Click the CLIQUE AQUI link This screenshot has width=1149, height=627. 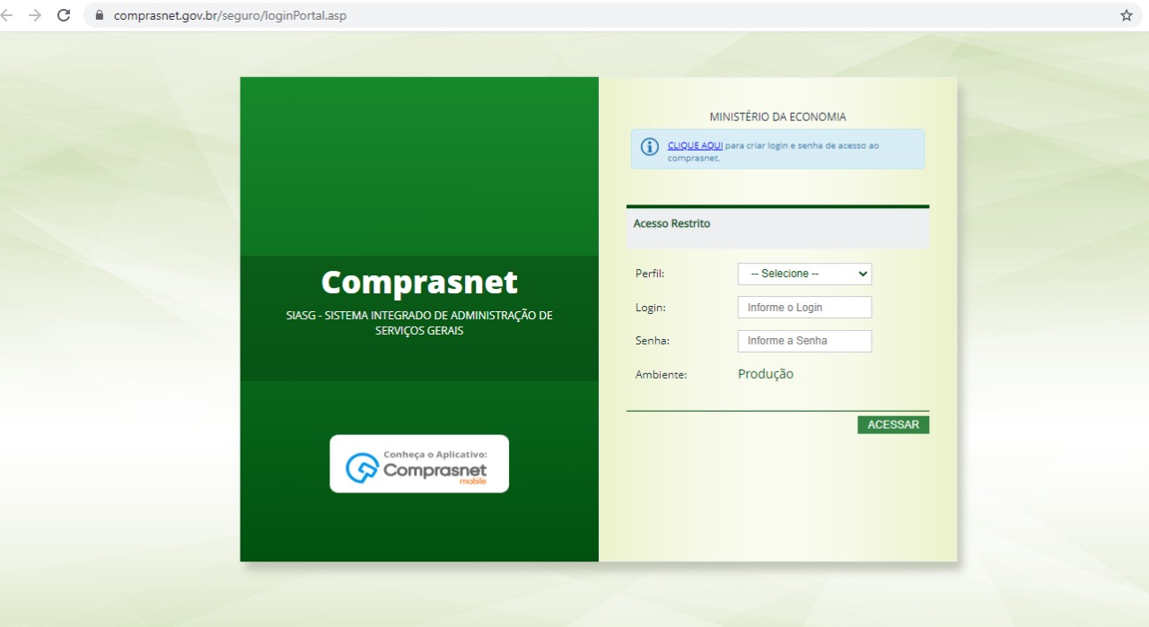[x=695, y=145]
